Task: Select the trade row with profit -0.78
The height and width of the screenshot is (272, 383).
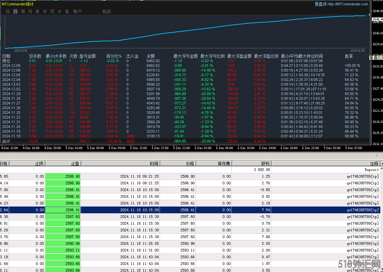Action: point(190,217)
